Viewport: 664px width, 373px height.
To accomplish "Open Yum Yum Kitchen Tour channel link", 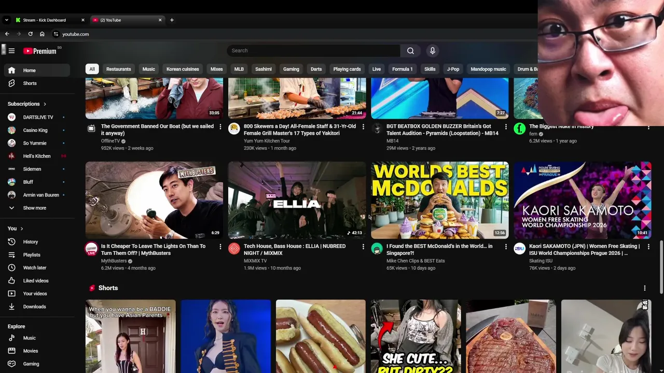I will (x=267, y=141).
